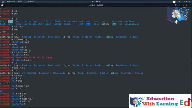Click the 'cd Pictures/' command line
This screenshot has height=108, width=192.
15,52
